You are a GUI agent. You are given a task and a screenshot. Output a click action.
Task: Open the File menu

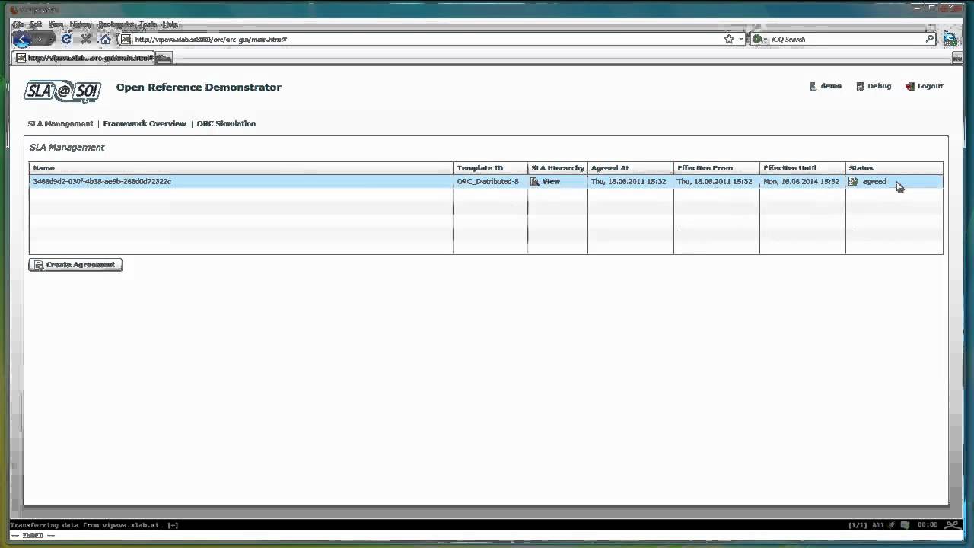[18, 24]
